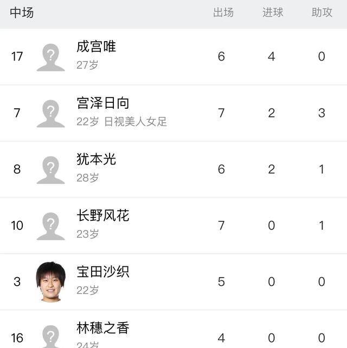The image size is (347, 348).
Task: Open player name 宫泽日向
Action: coord(102,103)
